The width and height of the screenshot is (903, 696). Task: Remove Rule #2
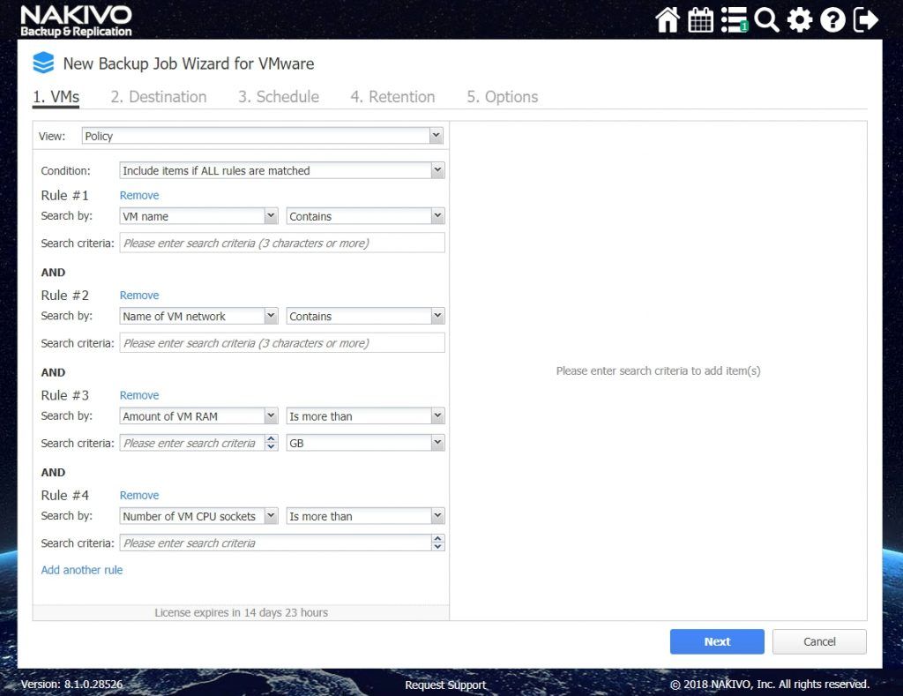coord(139,295)
